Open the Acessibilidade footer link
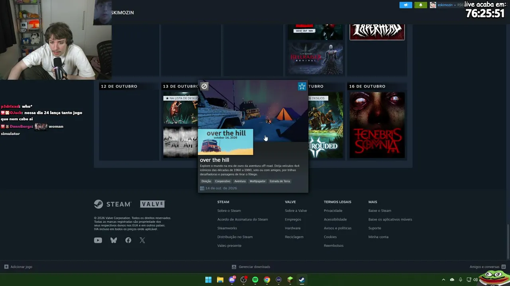Viewport: 510px width, 286px height. (x=335, y=219)
